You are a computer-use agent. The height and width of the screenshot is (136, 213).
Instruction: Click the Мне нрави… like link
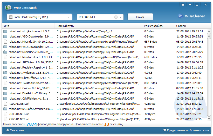(18, 130)
